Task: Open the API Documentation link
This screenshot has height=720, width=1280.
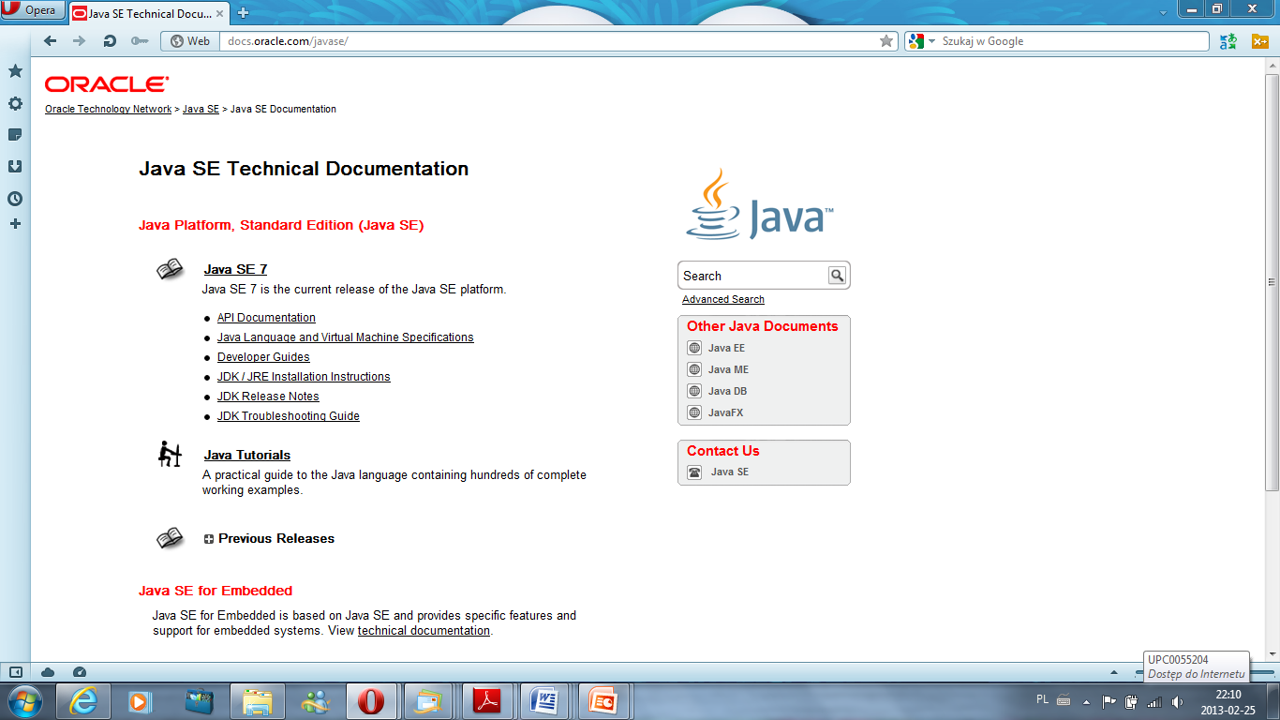Action: pos(266,318)
